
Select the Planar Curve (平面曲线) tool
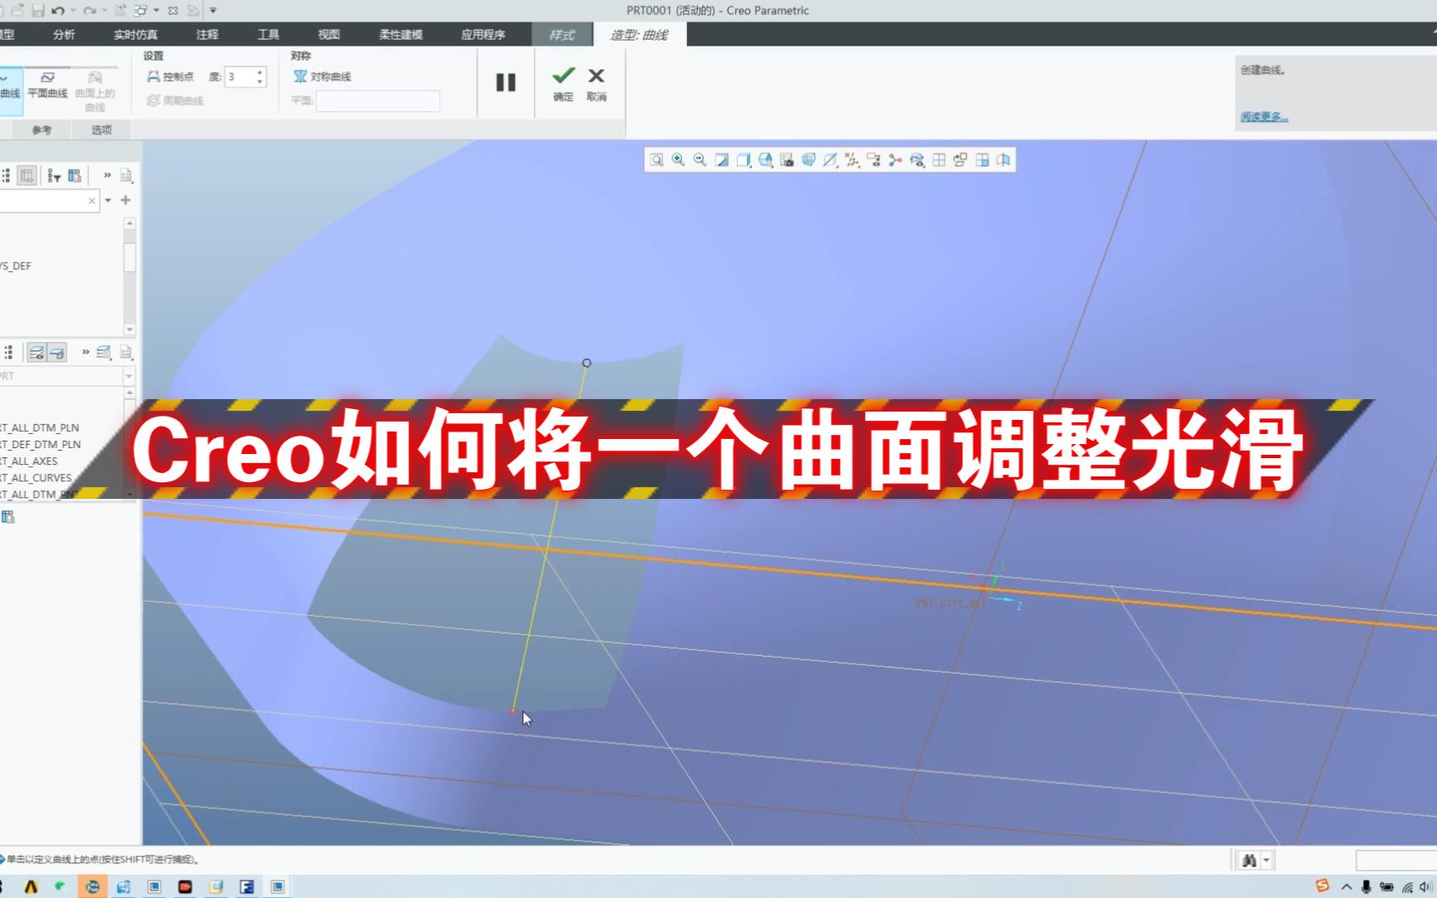(x=47, y=85)
